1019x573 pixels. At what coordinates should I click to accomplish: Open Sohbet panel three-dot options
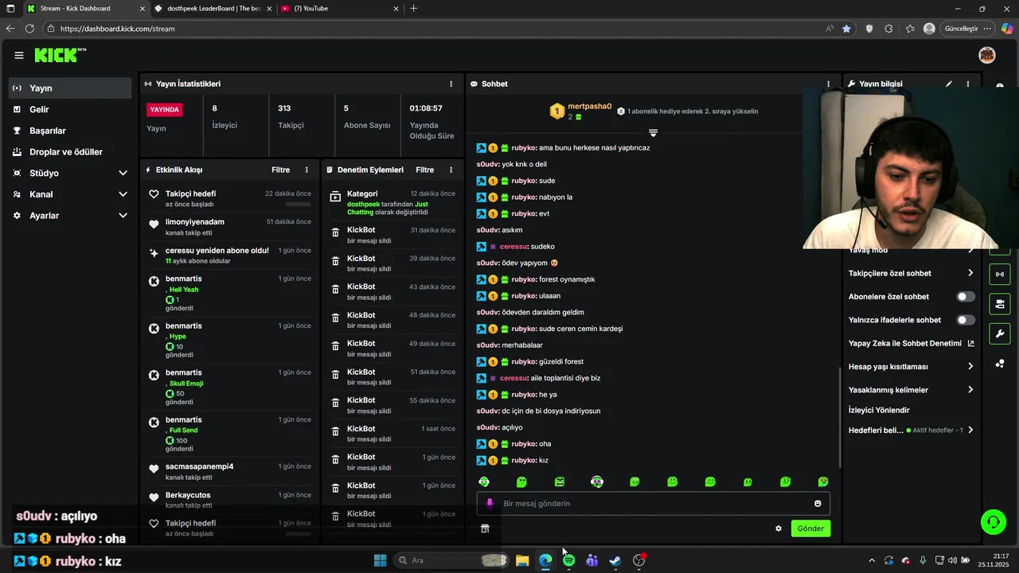click(x=828, y=84)
